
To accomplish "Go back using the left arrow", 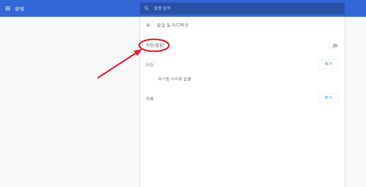I will (x=148, y=25).
